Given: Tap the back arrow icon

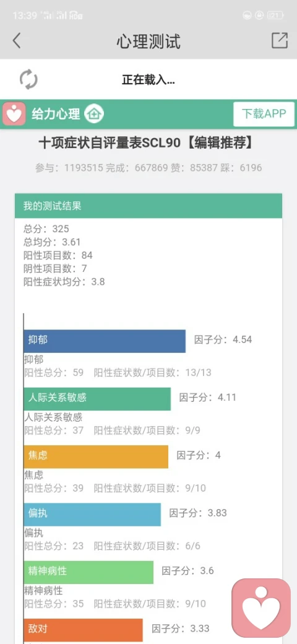Looking at the screenshot, I should pyautogui.click(x=17, y=41).
